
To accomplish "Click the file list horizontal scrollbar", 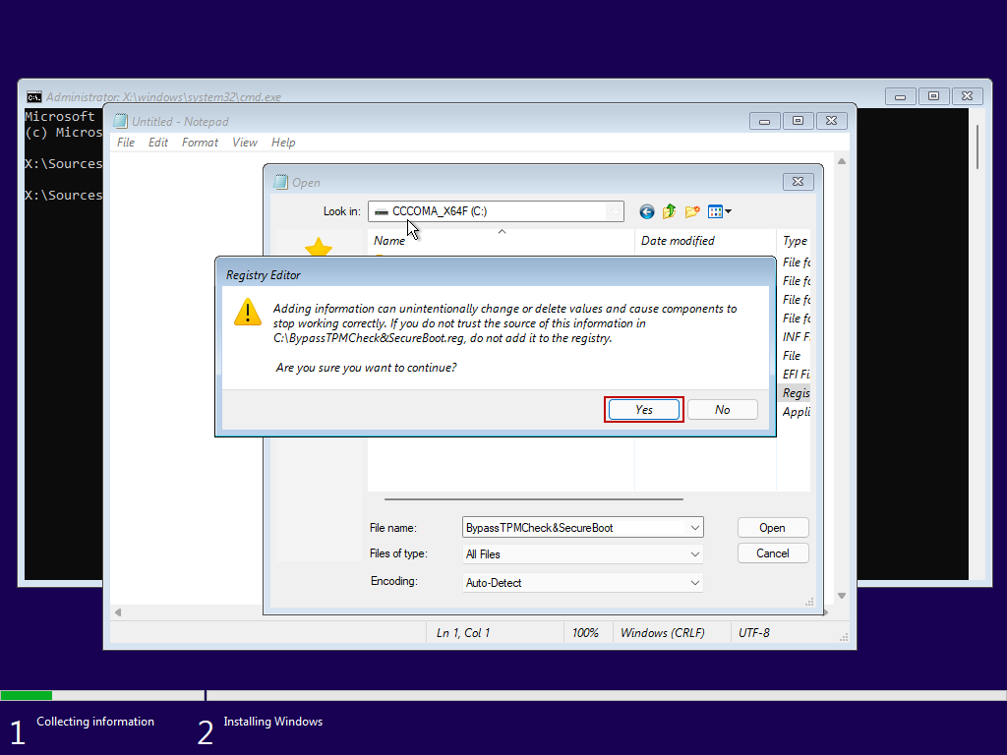I will tap(534, 498).
